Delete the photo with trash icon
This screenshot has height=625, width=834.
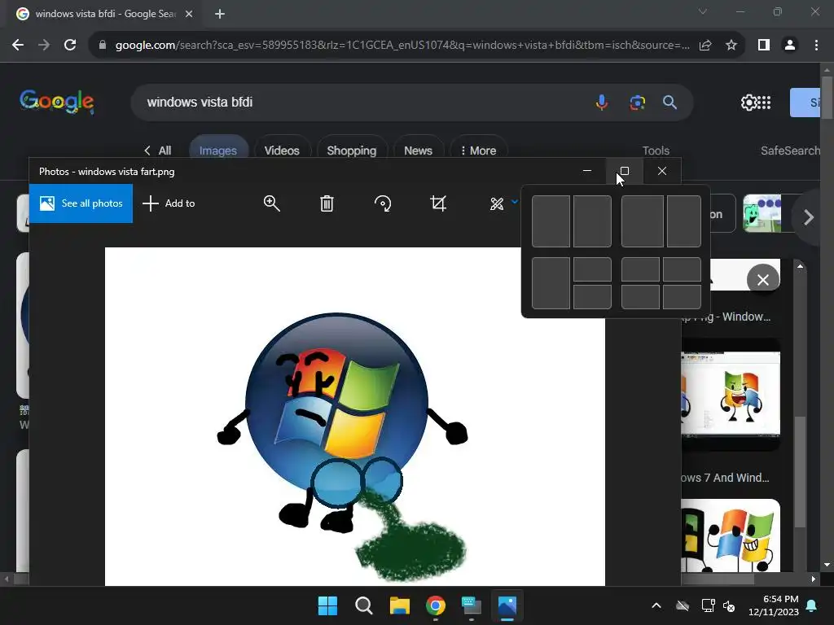[327, 203]
